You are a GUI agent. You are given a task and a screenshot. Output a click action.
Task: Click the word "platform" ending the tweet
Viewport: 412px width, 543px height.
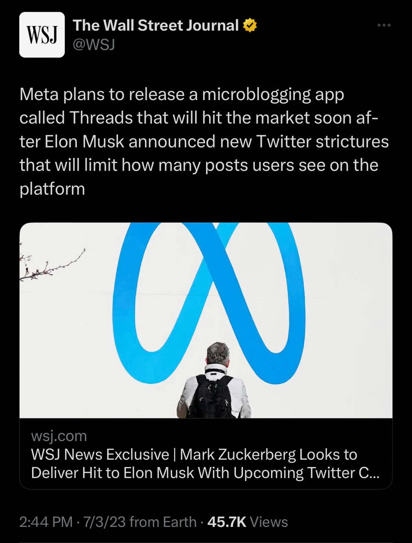coord(52,189)
